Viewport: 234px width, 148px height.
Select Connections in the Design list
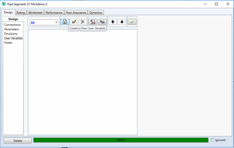coord(12,25)
